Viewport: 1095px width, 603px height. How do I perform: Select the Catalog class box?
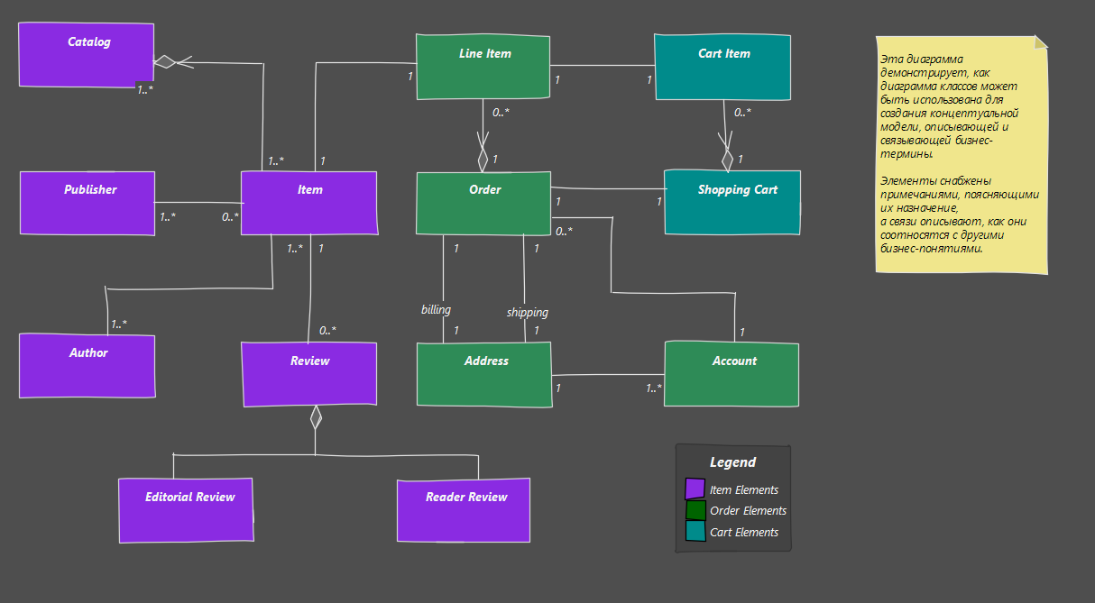tap(87, 55)
